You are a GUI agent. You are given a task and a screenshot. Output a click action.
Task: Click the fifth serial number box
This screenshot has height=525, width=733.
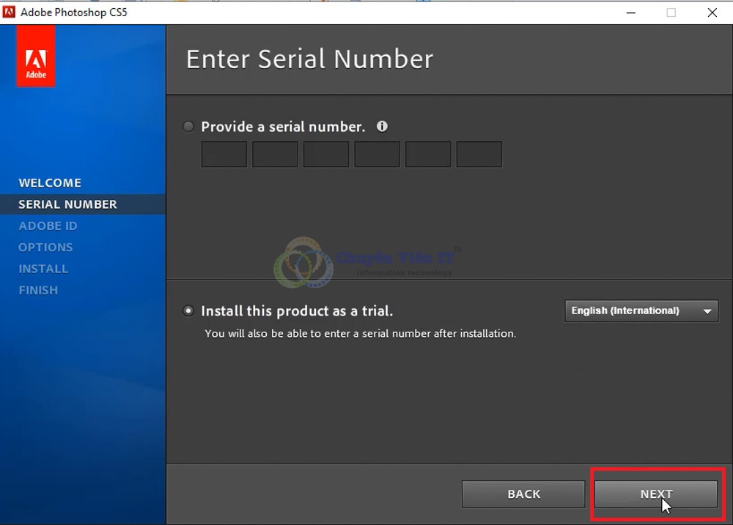pyautogui.click(x=428, y=154)
